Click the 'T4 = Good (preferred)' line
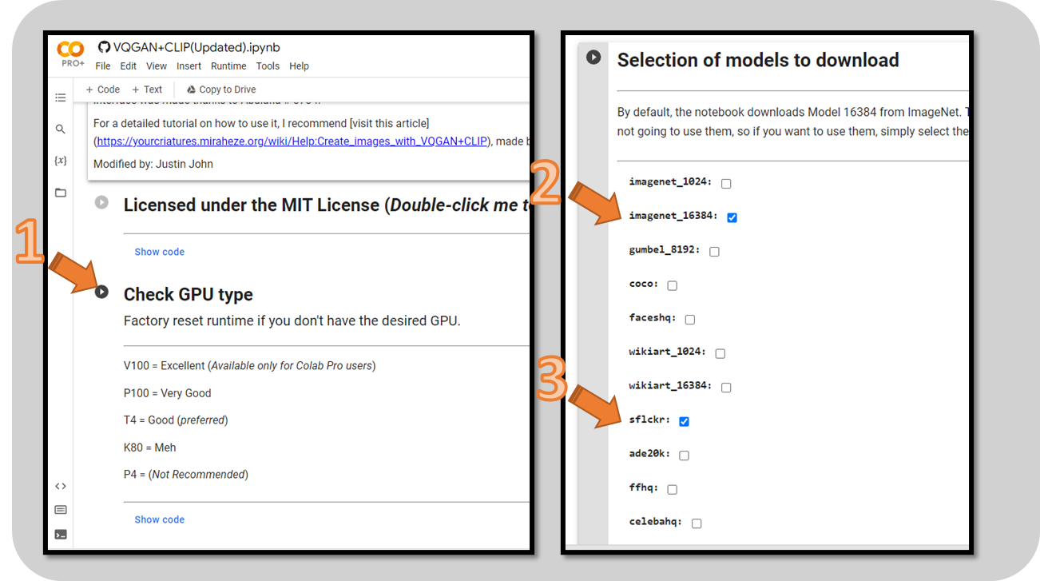 (x=176, y=420)
